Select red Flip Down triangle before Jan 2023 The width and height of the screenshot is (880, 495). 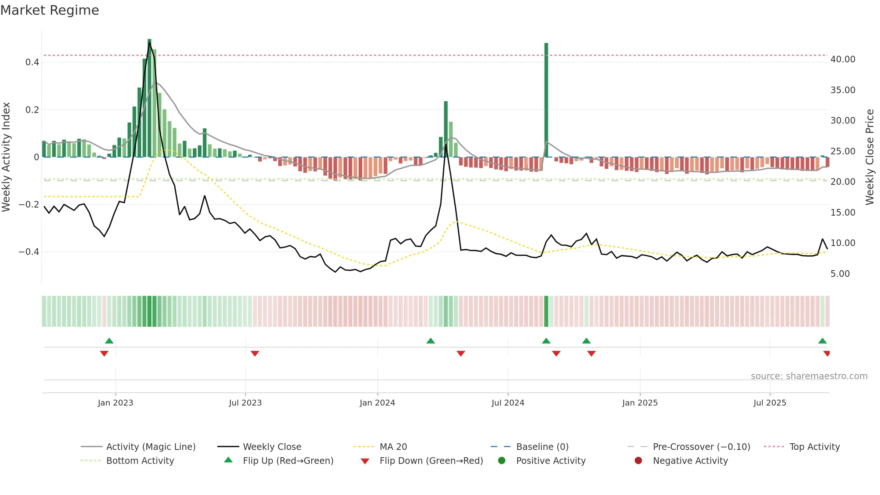pos(104,353)
